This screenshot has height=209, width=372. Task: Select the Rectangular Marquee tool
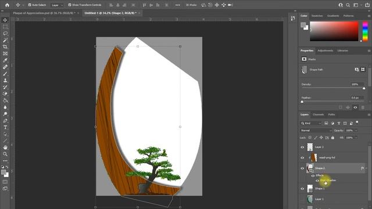[5, 27]
